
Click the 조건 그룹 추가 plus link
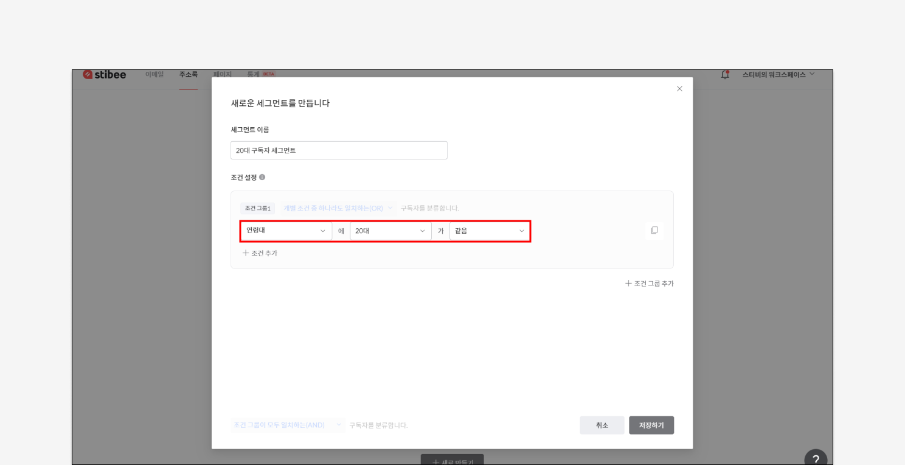[649, 284]
